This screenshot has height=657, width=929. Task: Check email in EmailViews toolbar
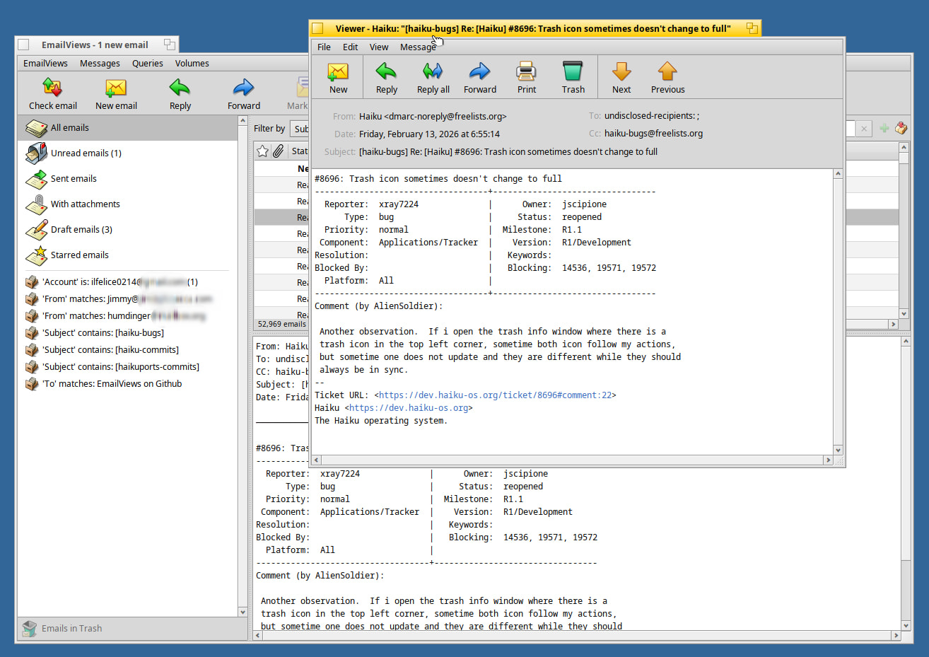pyautogui.click(x=53, y=94)
